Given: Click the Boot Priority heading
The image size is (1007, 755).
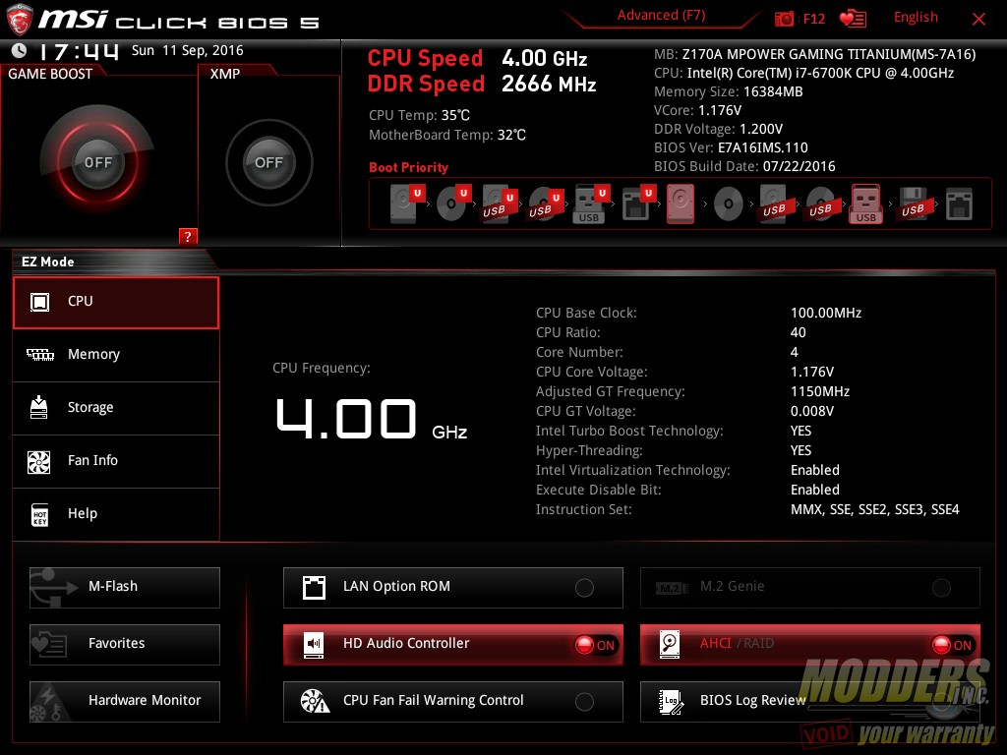Looking at the screenshot, I should tap(408, 167).
